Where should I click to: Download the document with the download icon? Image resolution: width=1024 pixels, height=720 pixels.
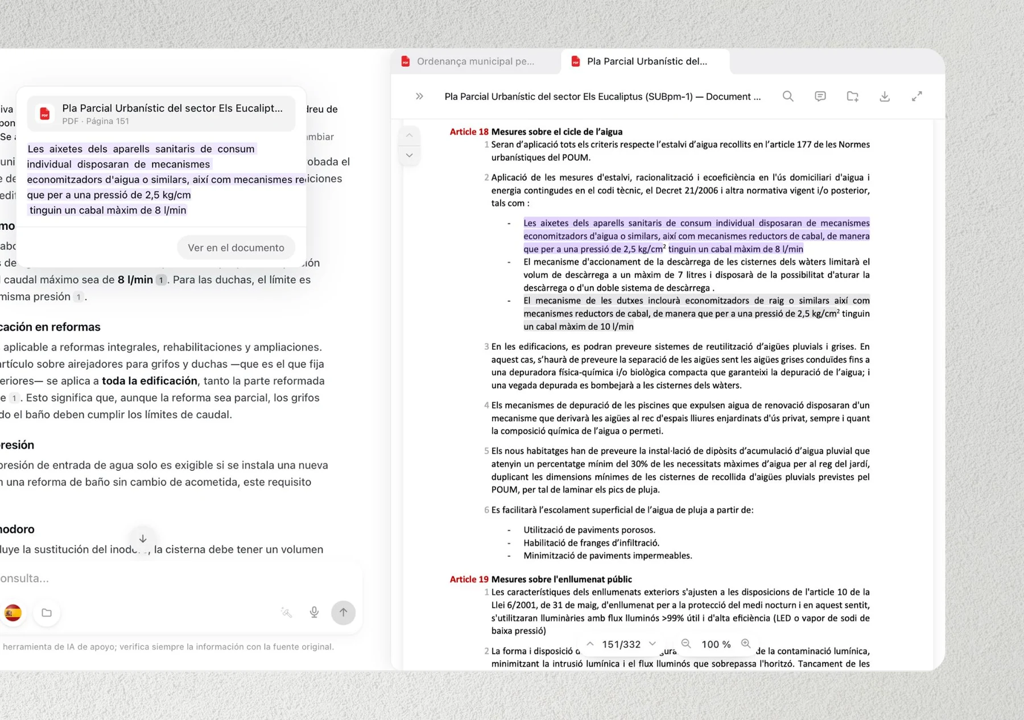(885, 96)
